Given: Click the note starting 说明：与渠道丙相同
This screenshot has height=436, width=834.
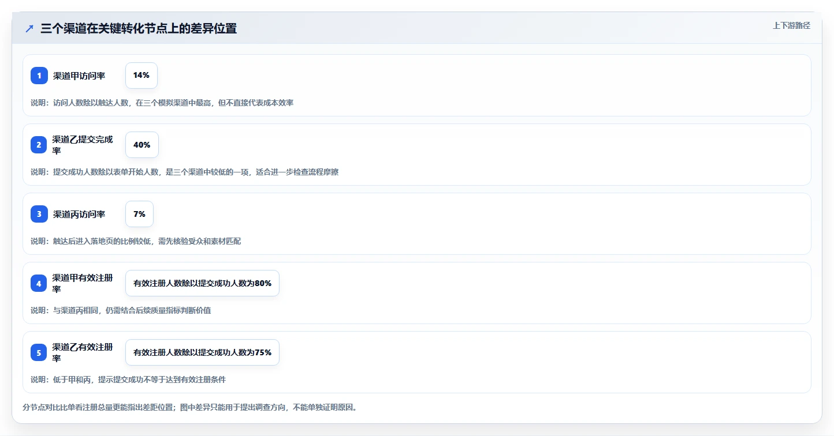Looking at the screenshot, I should pos(121,310).
